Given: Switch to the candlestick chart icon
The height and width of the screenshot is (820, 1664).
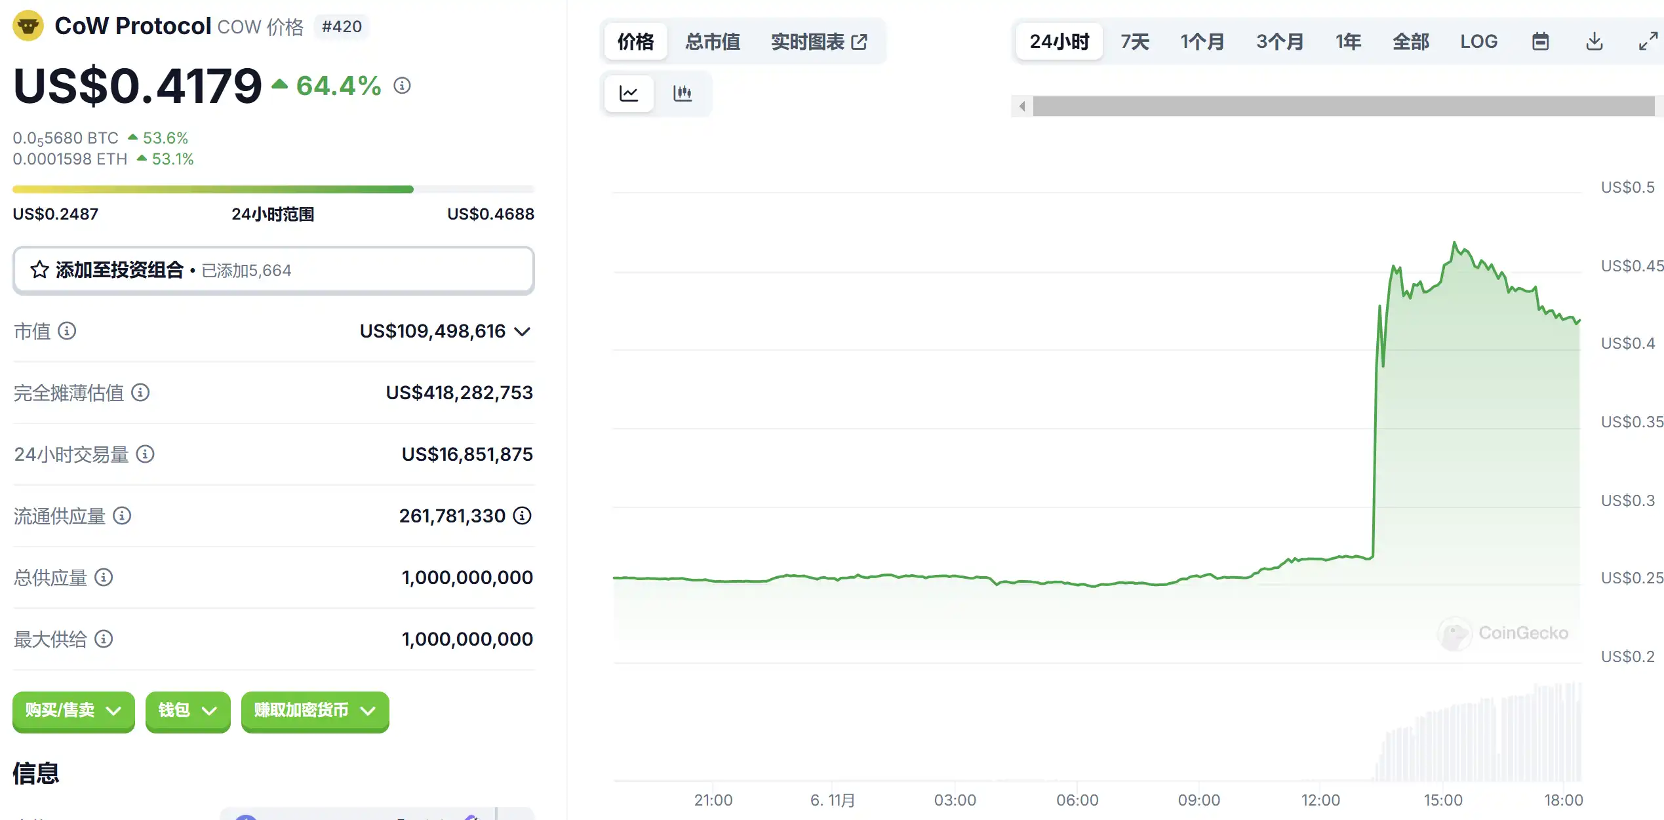Looking at the screenshot, I should coord(682,94).
